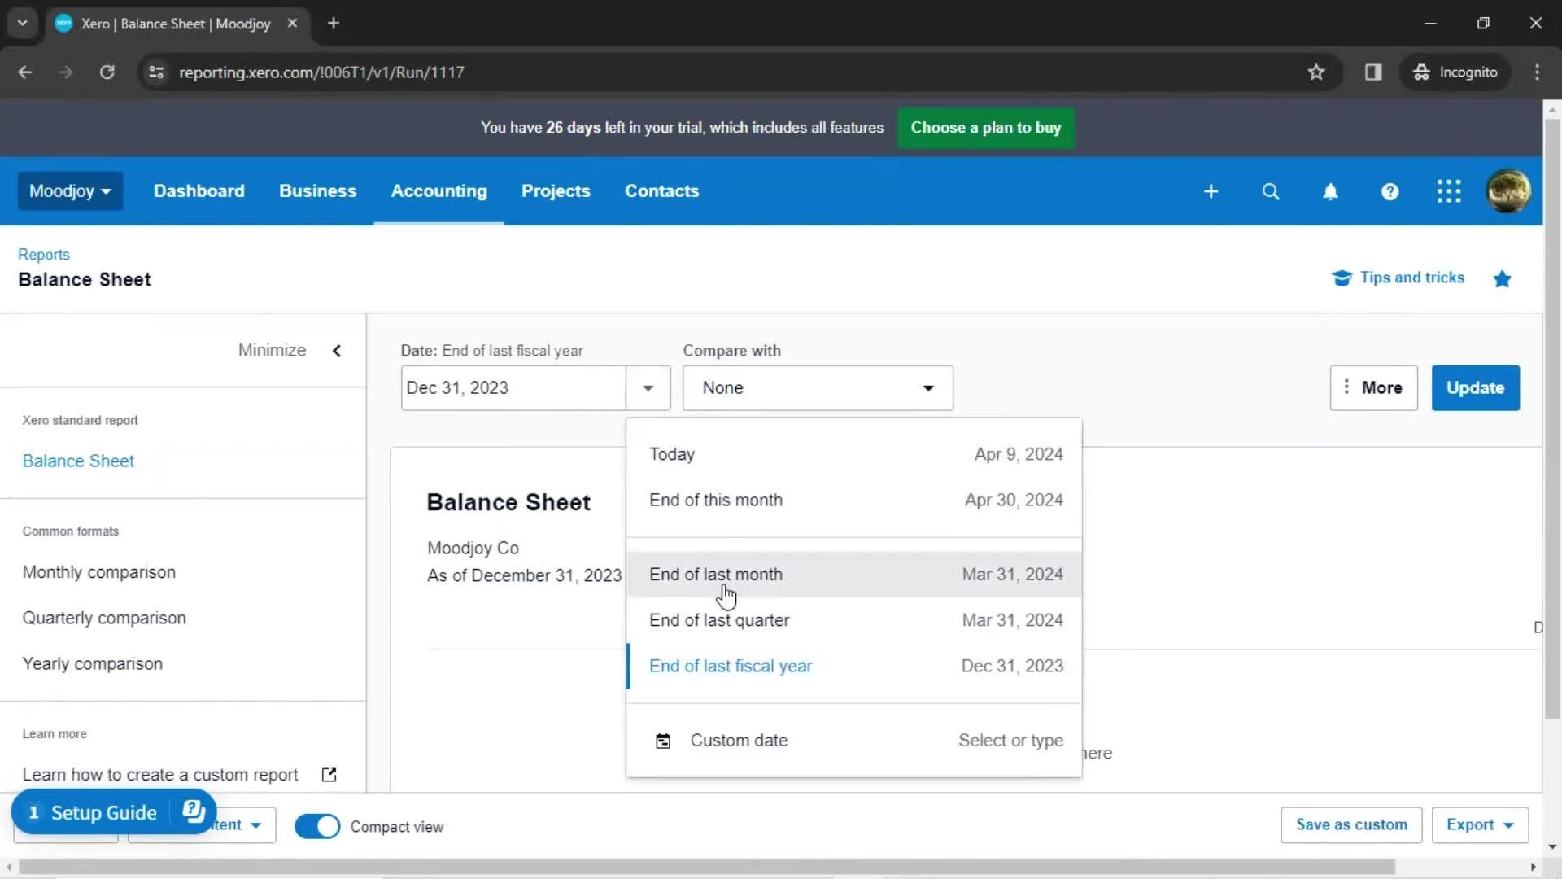Open the Chrome three-dot menu
Image resolution: width=1562 pixels, height=879 pixels.
(x=1537, y=72)
